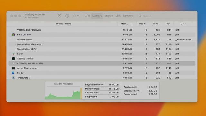Click the Final Cut Pro app icon
Image resolution: width=206 pixels, height=116 pixels.
point(14,35)
